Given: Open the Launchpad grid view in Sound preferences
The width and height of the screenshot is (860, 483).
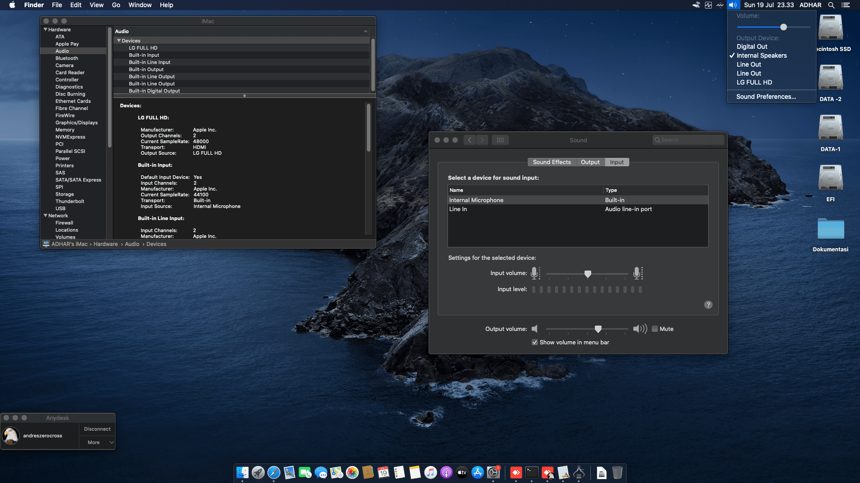Looking at the screenshot, I should 500,140.
